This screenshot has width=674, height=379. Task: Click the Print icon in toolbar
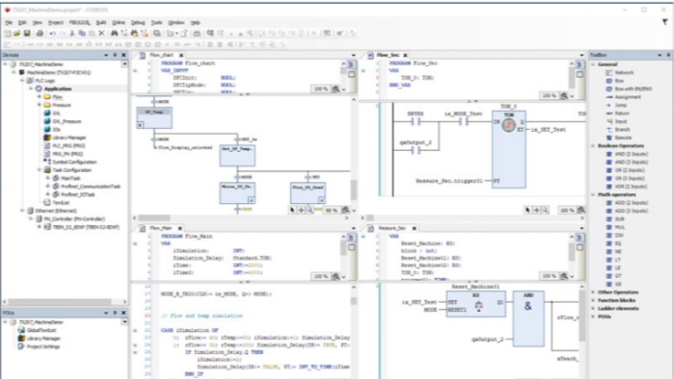click(x=39, y=33)
